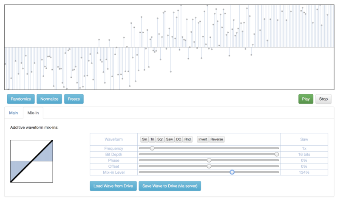The width and height of the screenshot is (340, 203).
Task: Choose the DC waveform option
Action: (178, 139)
